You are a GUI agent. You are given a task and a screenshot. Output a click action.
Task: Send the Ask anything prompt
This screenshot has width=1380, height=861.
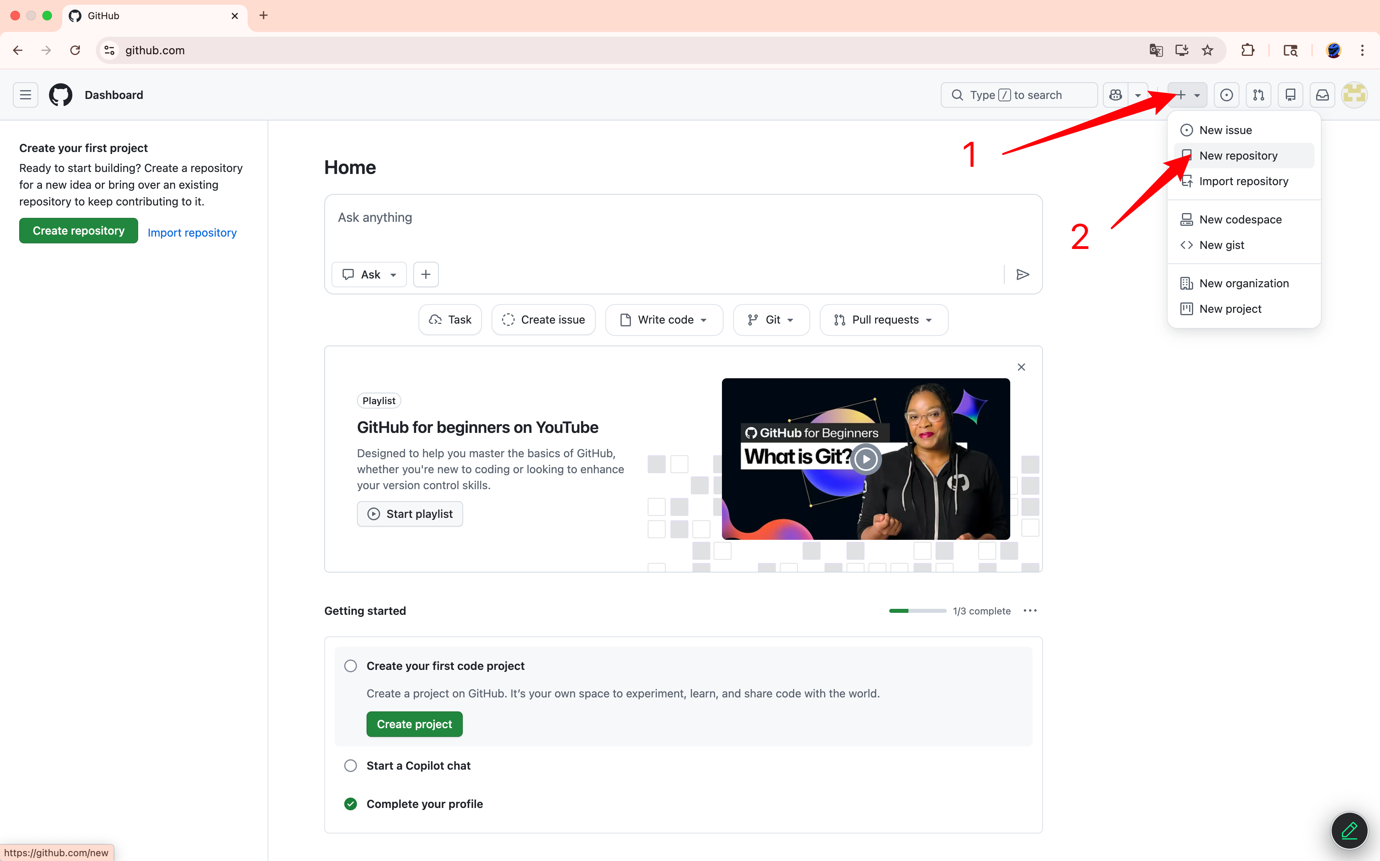pos(1023,274)
